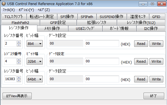Click Read in the 8bit row
167x105 pixels.
(x=141, y=44)
